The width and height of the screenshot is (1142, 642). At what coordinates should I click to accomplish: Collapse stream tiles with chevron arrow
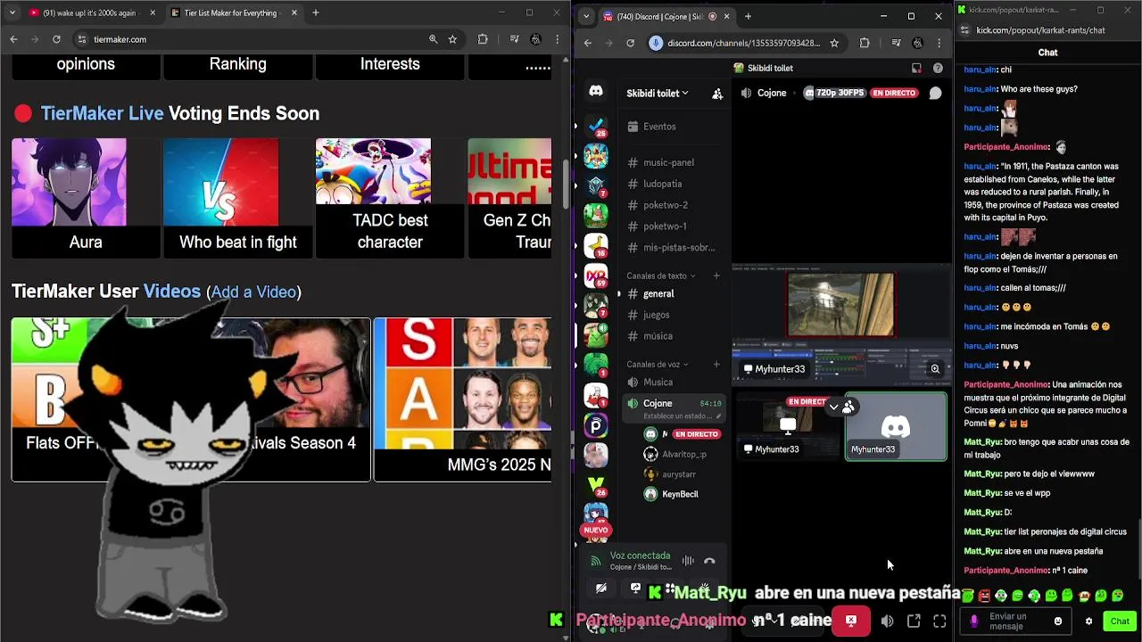coord(833,407)
